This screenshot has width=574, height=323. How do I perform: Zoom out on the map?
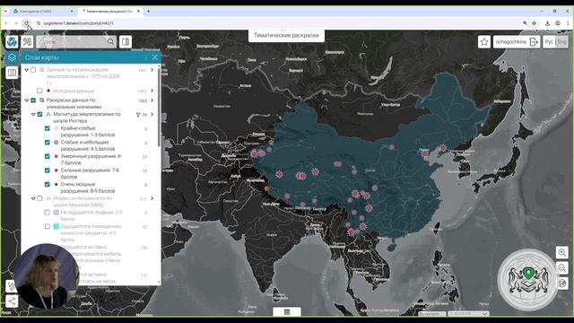[562, 267]
